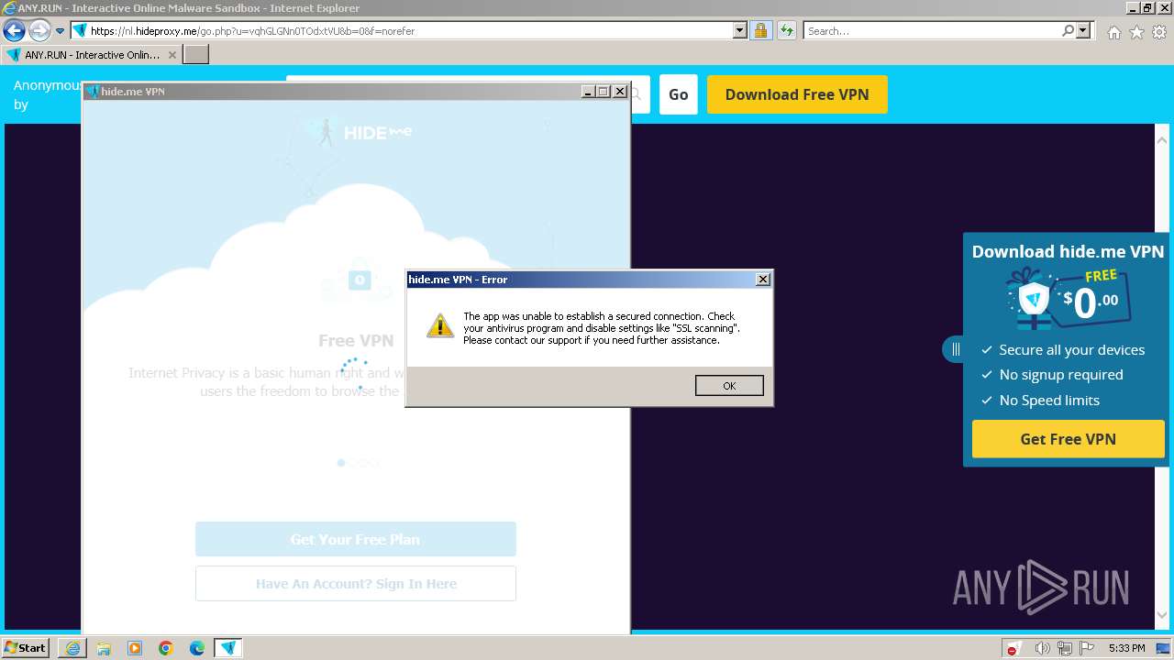Click the first slide indicator dot in VPN window

coord(341,463)
